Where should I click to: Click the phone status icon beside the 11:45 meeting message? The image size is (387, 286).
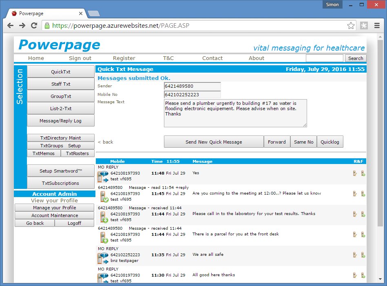coord(103,196)
